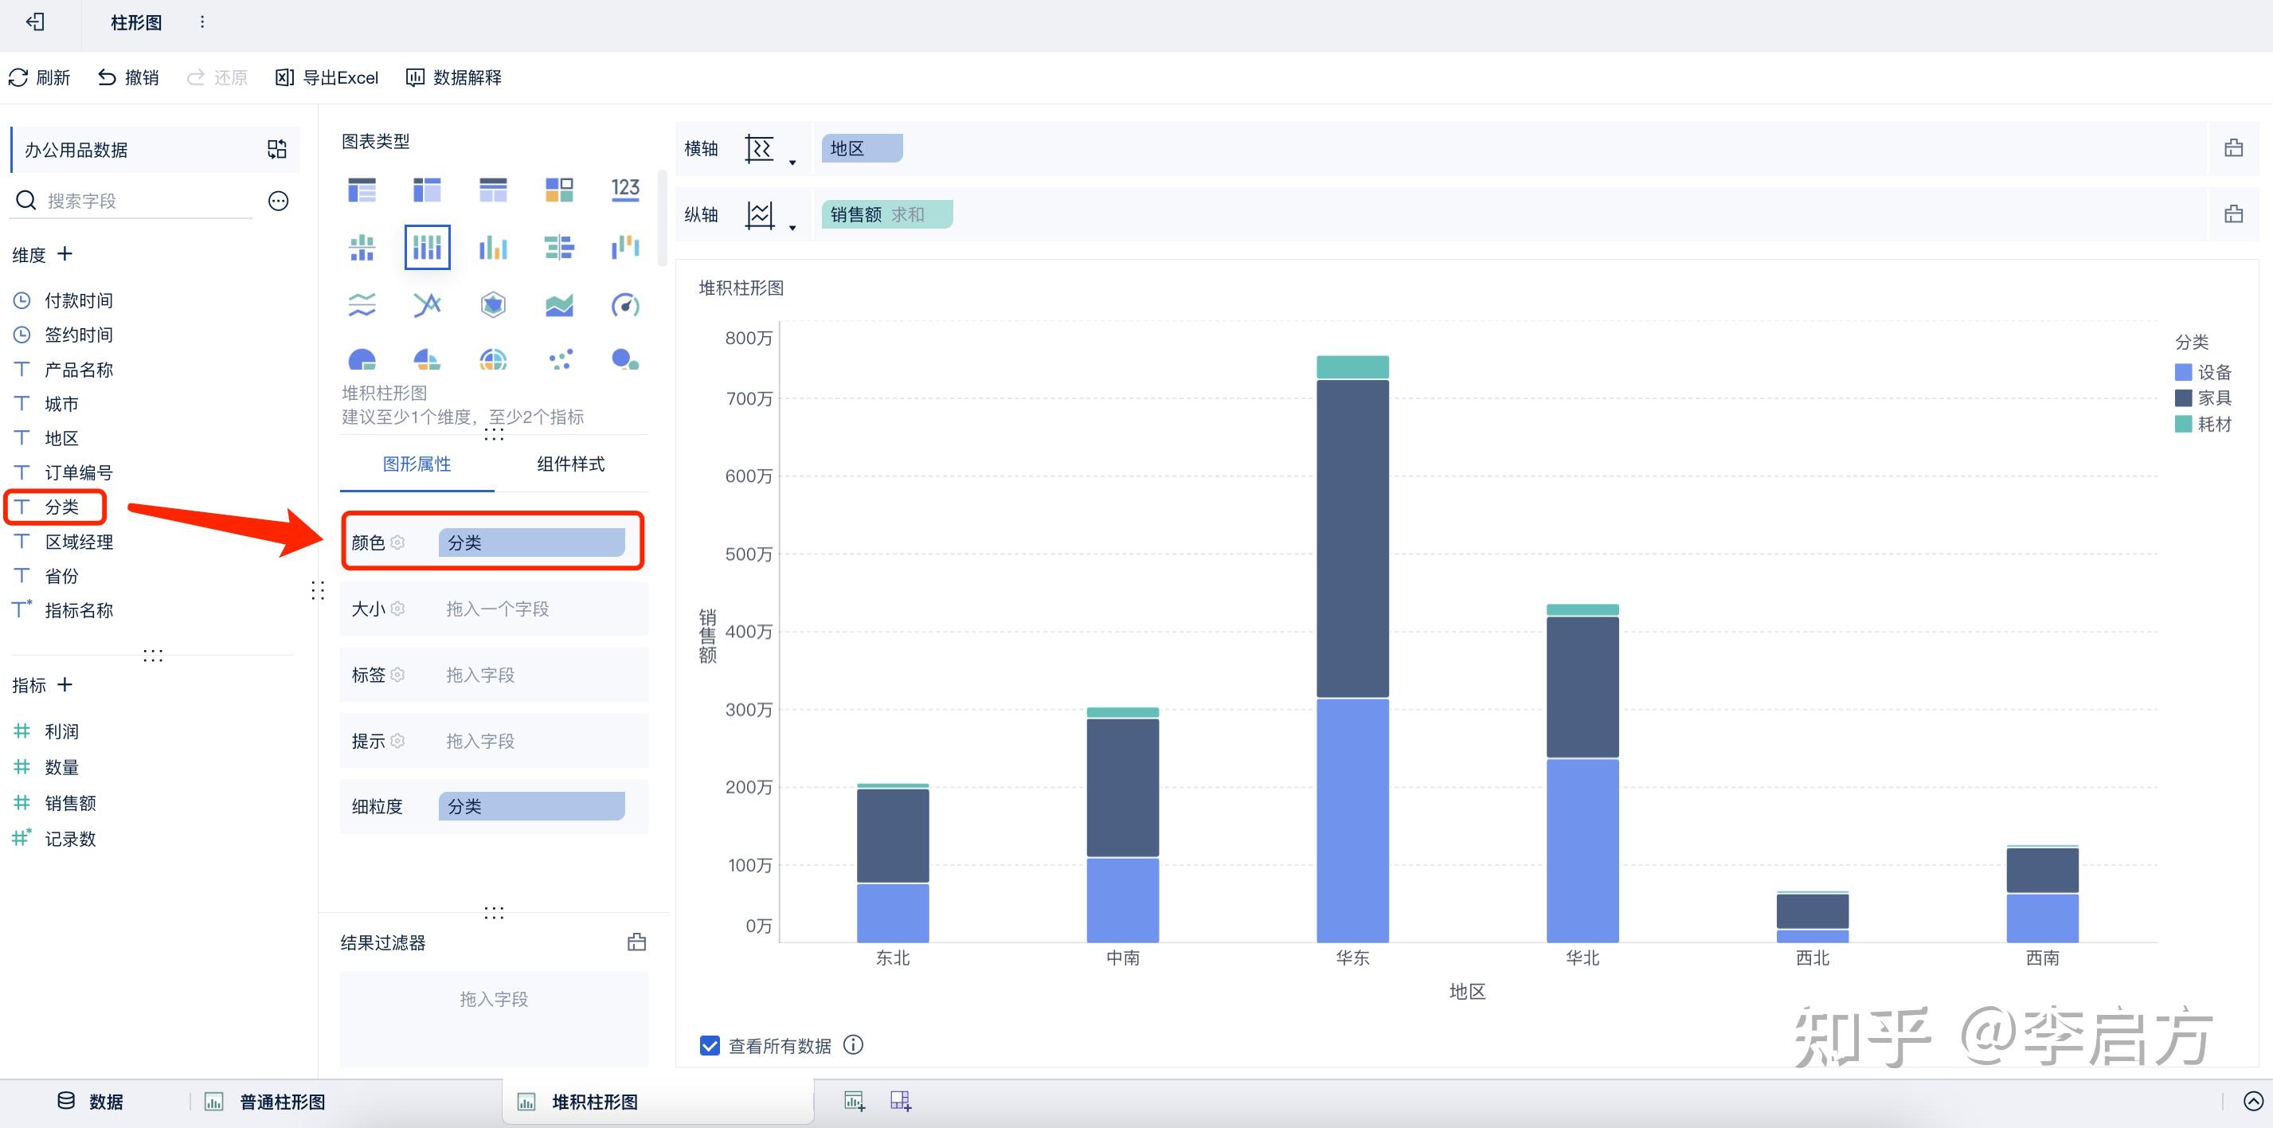Open the 销售额 求和 pill on 纵轴
2273x1128 pixels.
coord(886,214)
